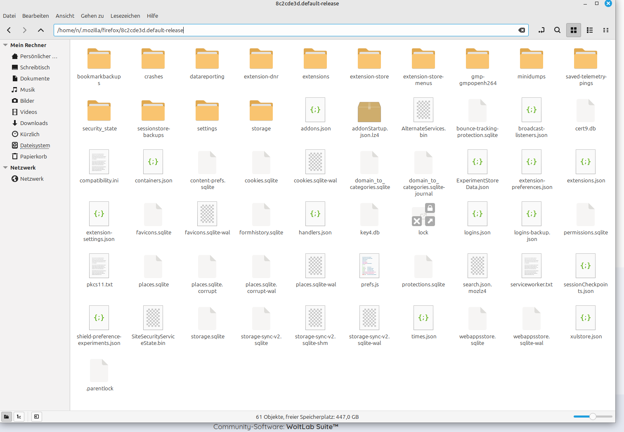
Task: Toggle the location entry/path bar button
Action: [541, 30]
